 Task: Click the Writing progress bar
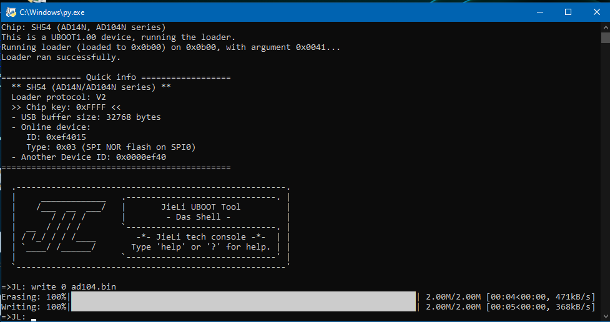tap(244, 306)
